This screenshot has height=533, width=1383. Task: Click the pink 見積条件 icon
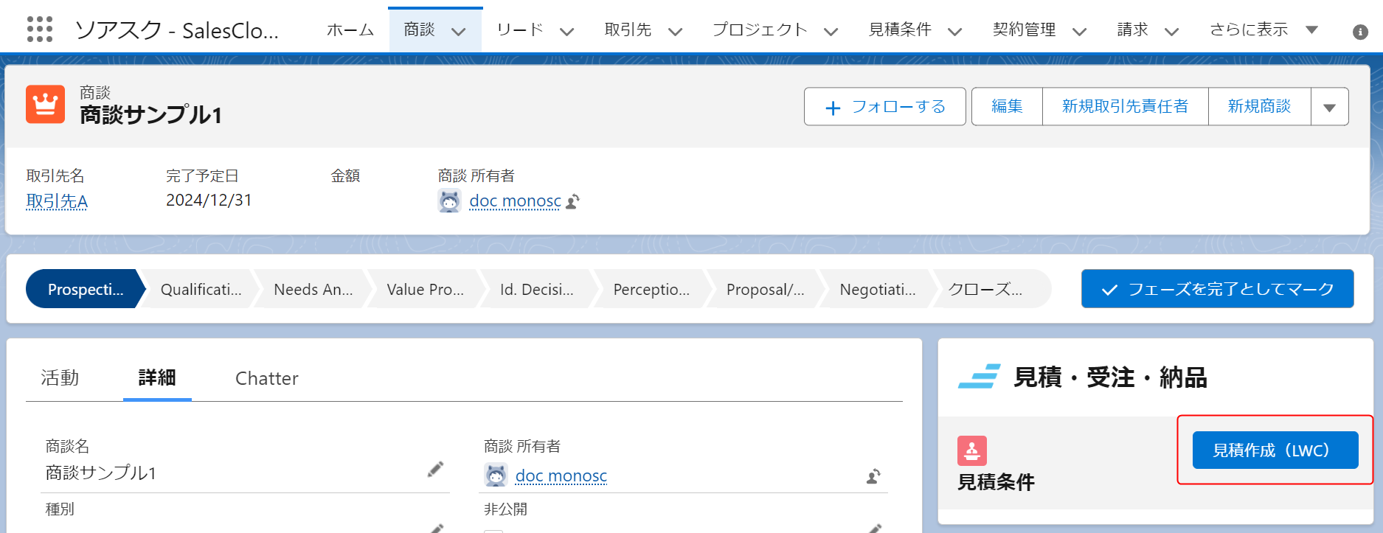[971, 450]
